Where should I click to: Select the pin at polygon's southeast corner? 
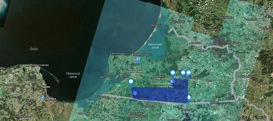(189, 97)
